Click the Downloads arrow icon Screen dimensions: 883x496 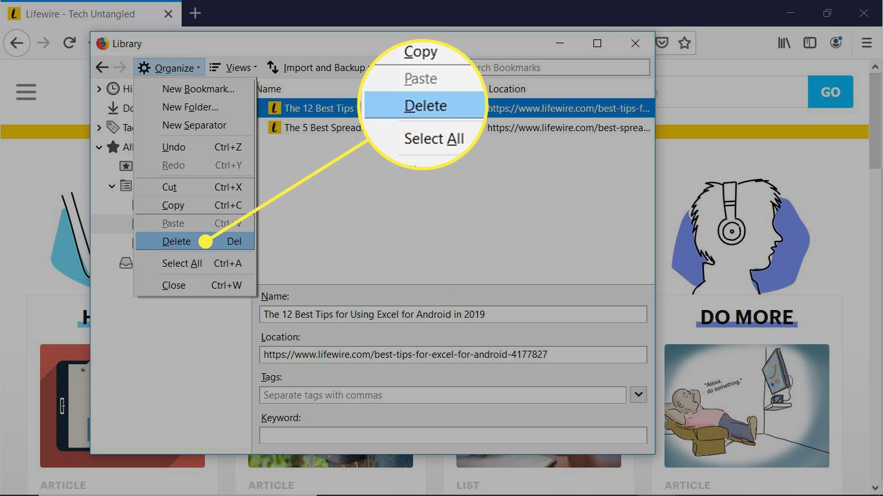[x=113, y=108]
